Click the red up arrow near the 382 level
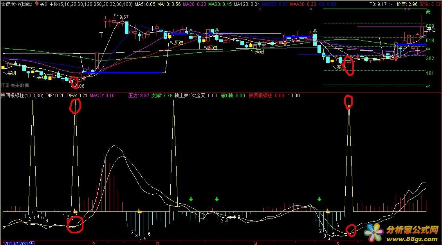 (396, 59)
